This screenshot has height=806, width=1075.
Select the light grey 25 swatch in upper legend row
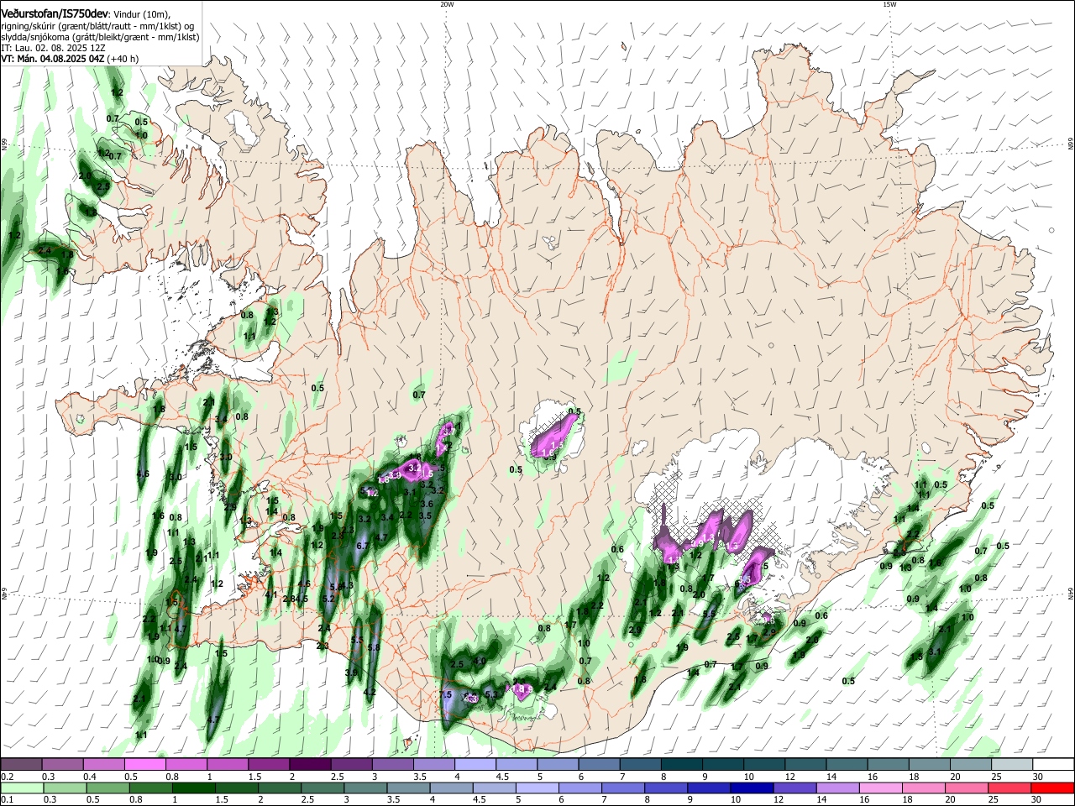point(1012,765)
